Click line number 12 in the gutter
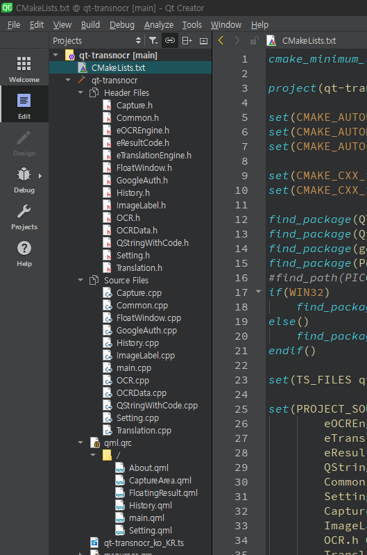This screenshot has height=555, width=367. point(241,219)
